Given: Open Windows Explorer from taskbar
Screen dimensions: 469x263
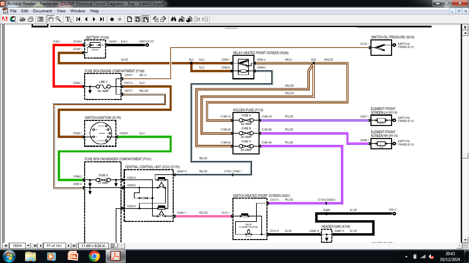Looking at the screenshot, I should coord(31,256).
